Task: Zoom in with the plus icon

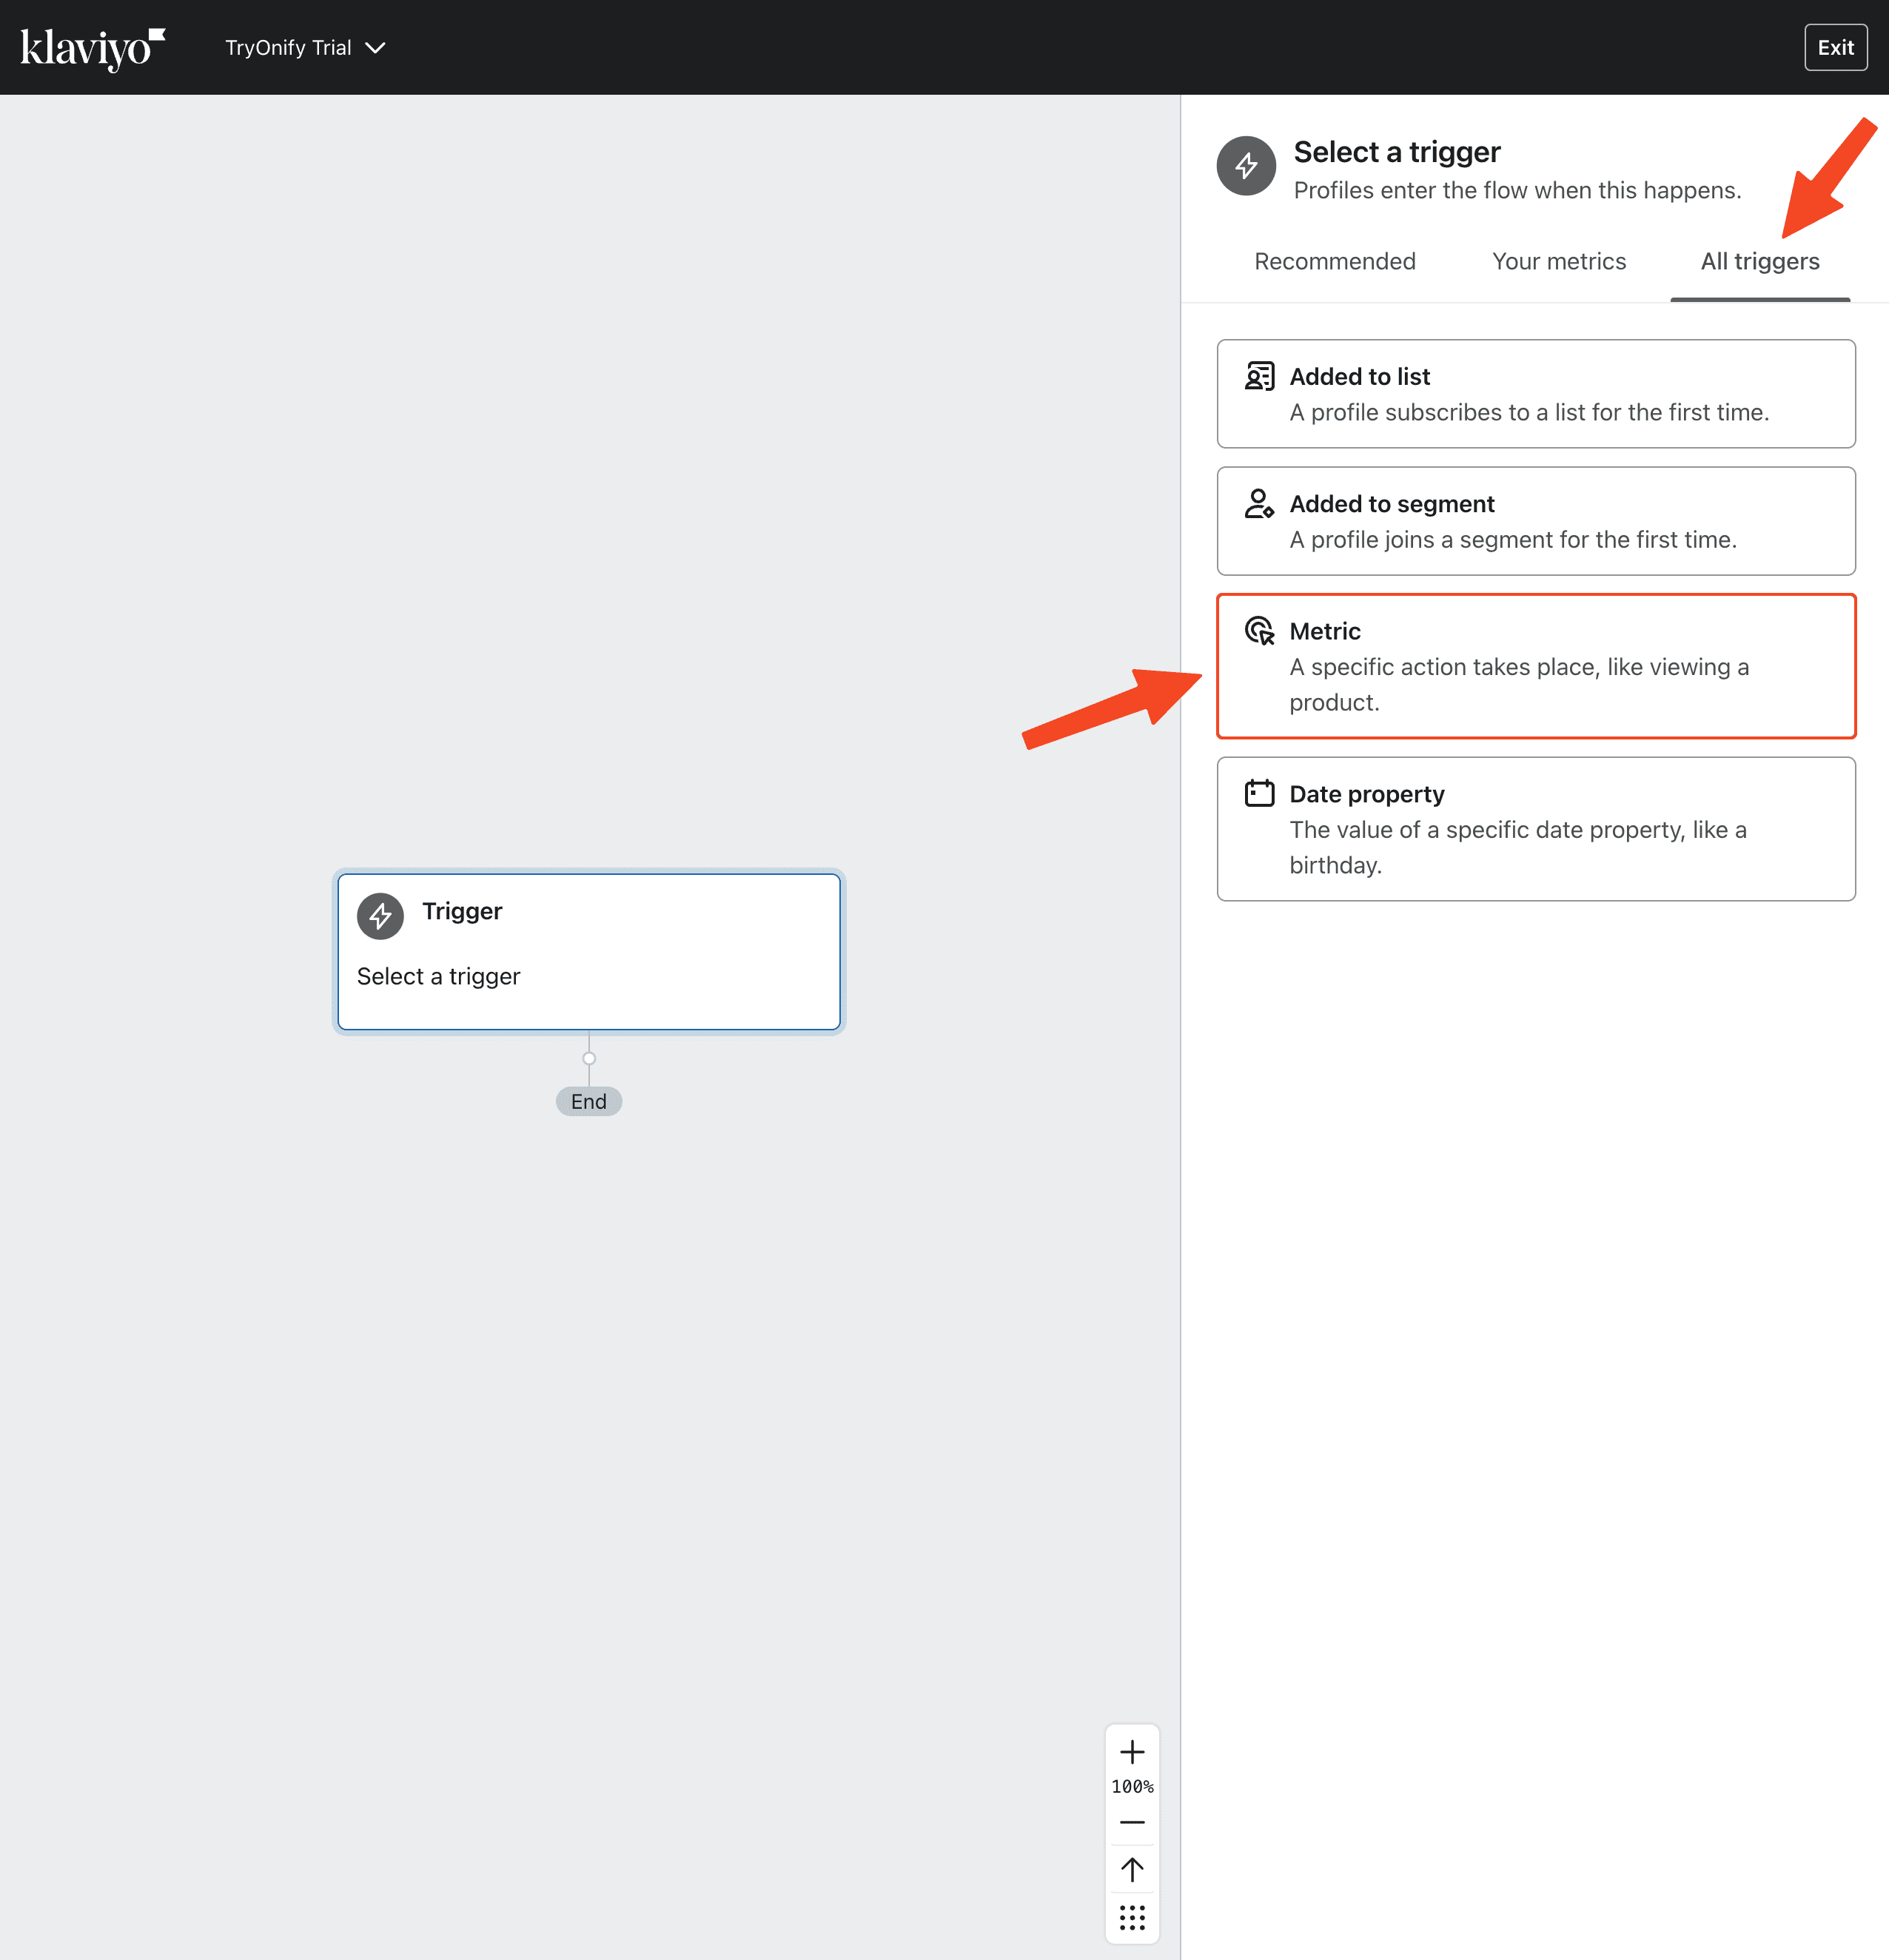Action: [1132, 1752]
